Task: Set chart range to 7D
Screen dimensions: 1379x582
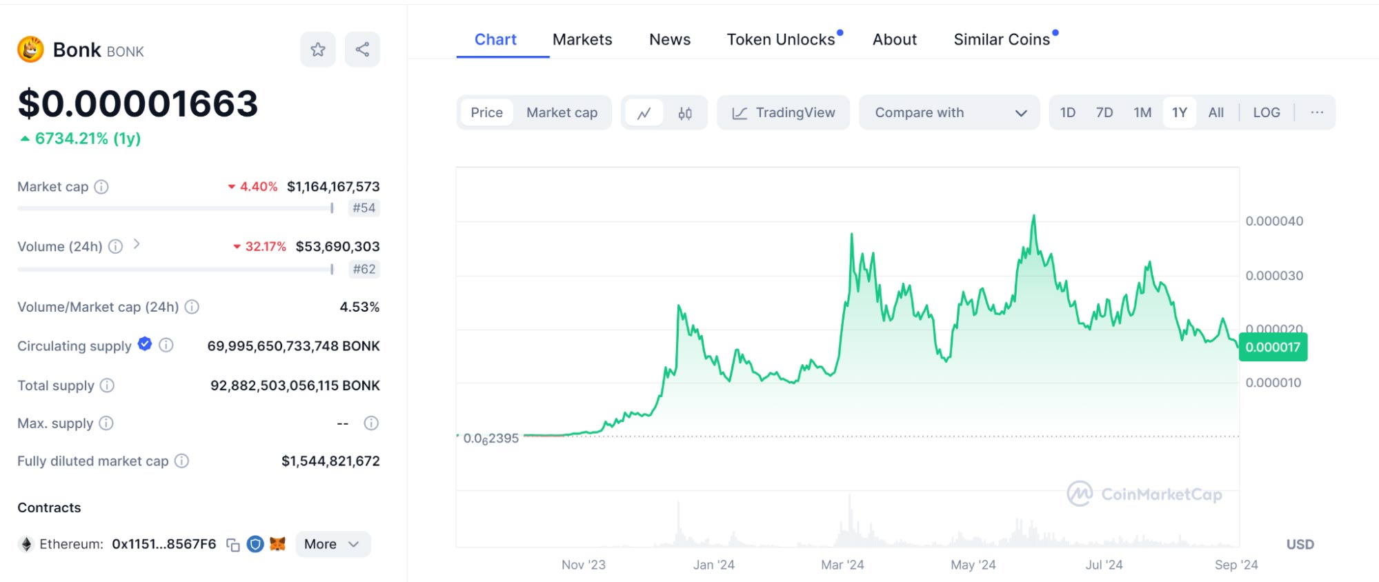Action: tap(1104, 112)
